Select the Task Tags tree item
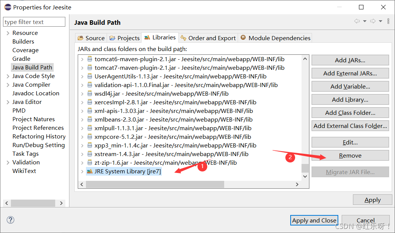The height and width of the screenshot is (233, 395). click(x=26, y=154)
